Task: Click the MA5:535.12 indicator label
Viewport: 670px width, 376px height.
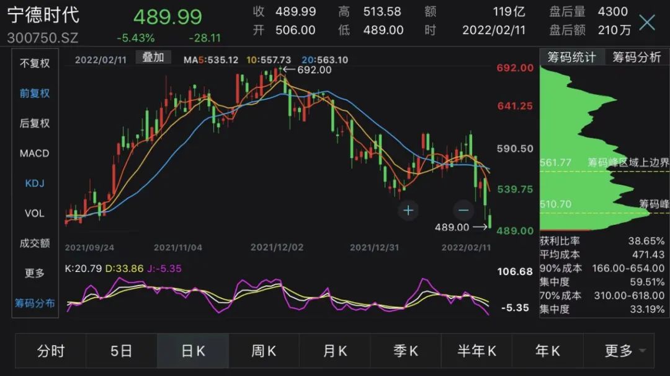Action: point(211,60)
